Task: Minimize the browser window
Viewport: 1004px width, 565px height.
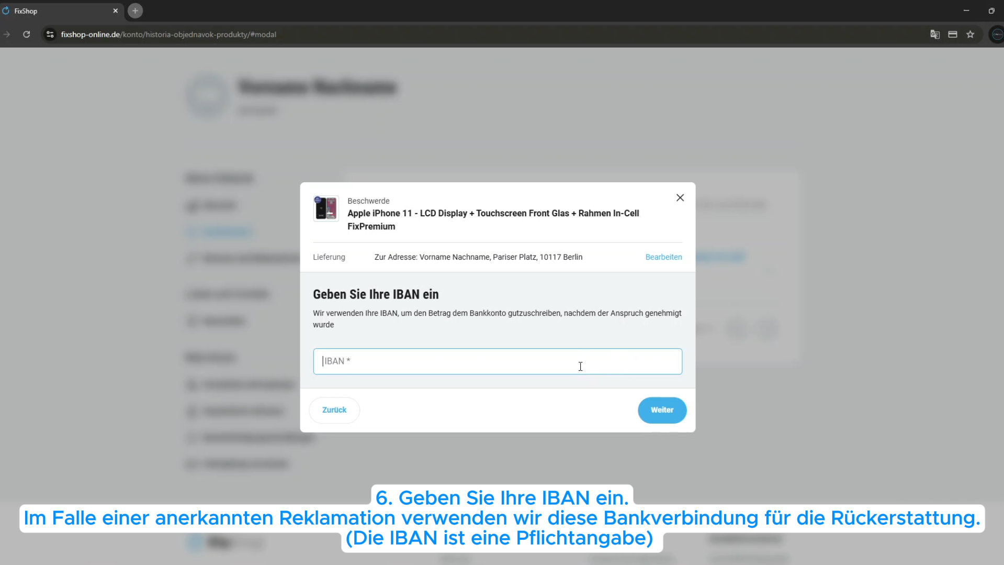Action: coord(966,11)
